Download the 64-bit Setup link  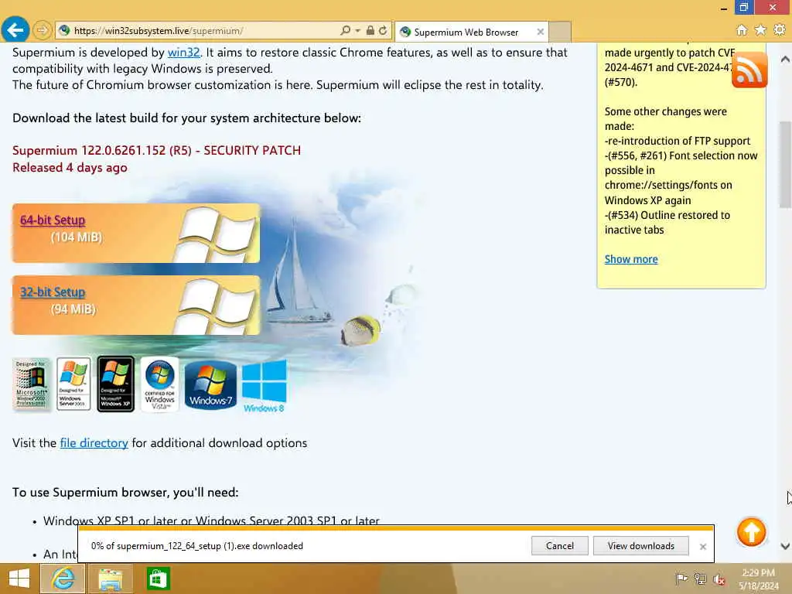(x=53, y=220)
